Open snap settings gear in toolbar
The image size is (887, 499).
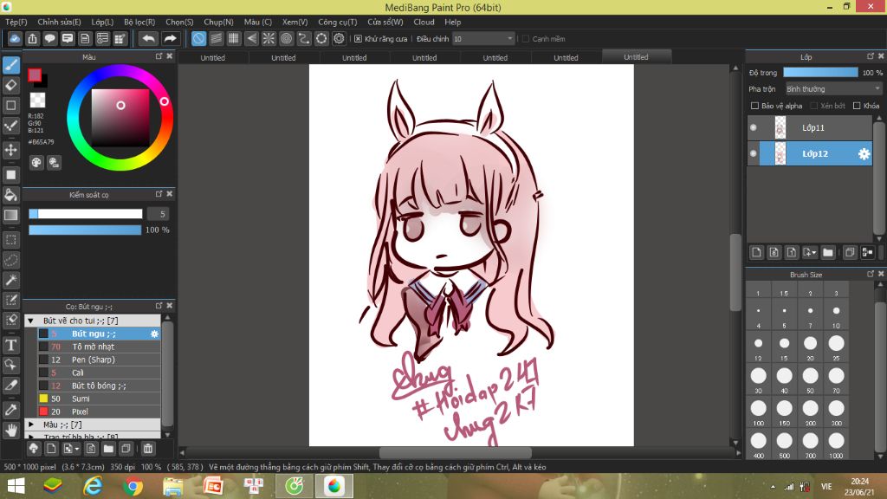coord(339,38)
